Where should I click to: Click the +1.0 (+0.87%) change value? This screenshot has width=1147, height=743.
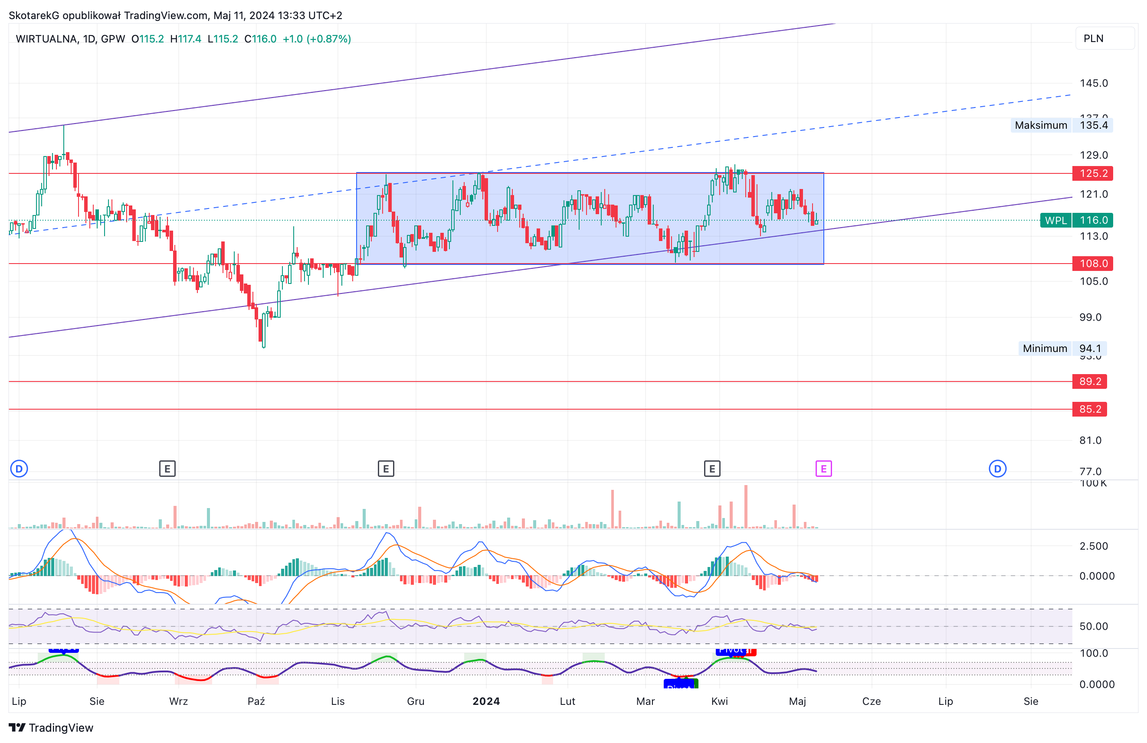(x=317, y=39)
